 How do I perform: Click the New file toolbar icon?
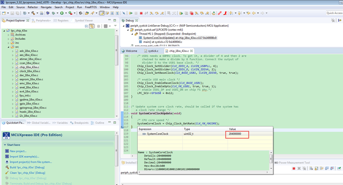pyautogui.click(x=3, y=13)
